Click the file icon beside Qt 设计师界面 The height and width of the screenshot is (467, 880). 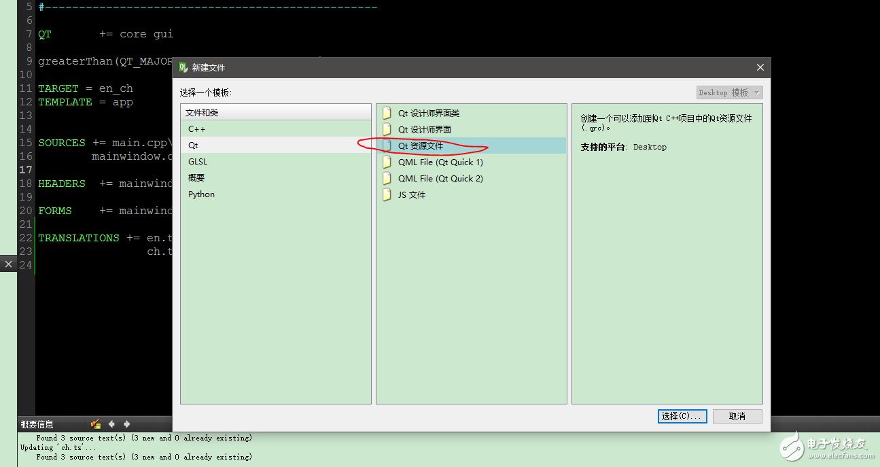coord(387,129)
